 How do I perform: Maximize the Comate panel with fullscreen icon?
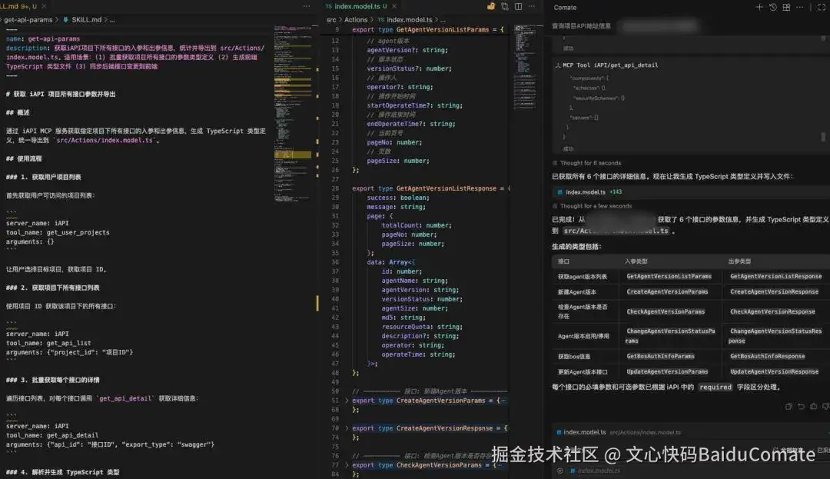(x=822, y=8)
